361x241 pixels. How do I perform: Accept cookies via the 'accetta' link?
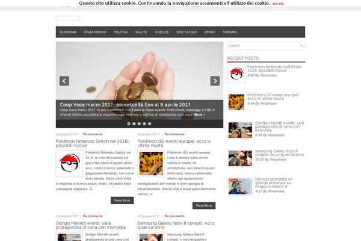pos(278,4)
